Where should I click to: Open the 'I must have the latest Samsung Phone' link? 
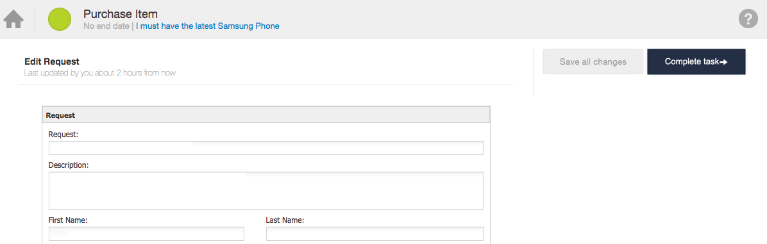207,26
